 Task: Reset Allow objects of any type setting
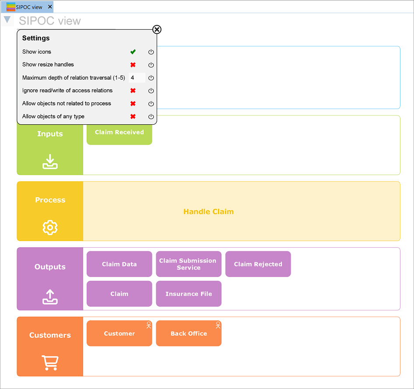(x=151, y=117)
